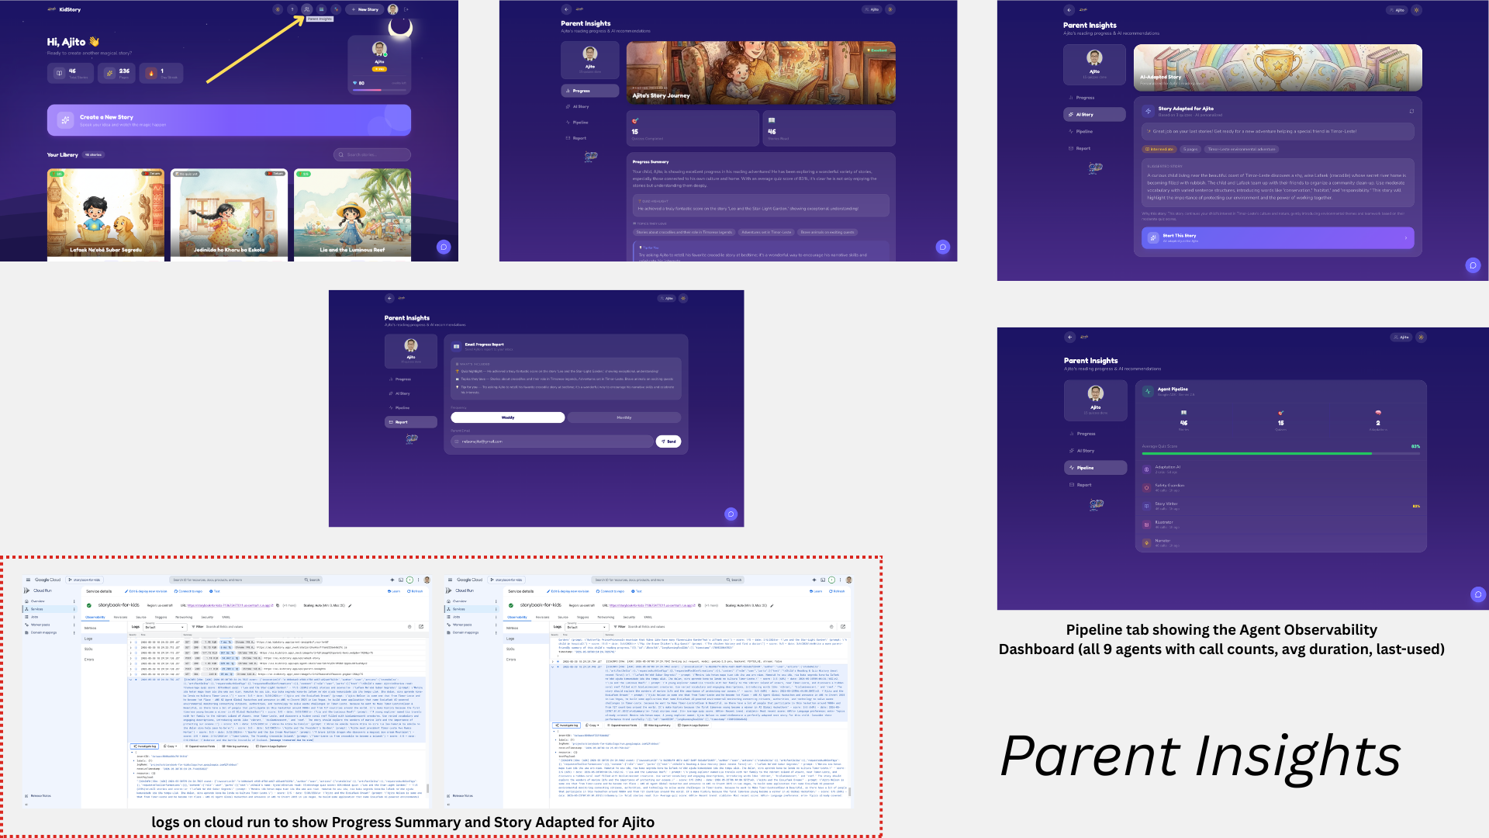Open Services in left Cloud Run sidebar
Viewport: 1489px width, 838px height.
click(x=49, y=609)
